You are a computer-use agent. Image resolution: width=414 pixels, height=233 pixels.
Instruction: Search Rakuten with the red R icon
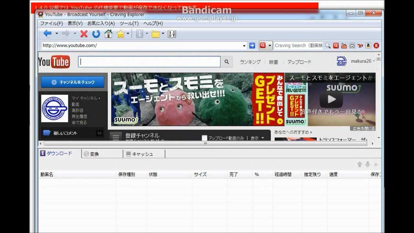coord(376,46)
